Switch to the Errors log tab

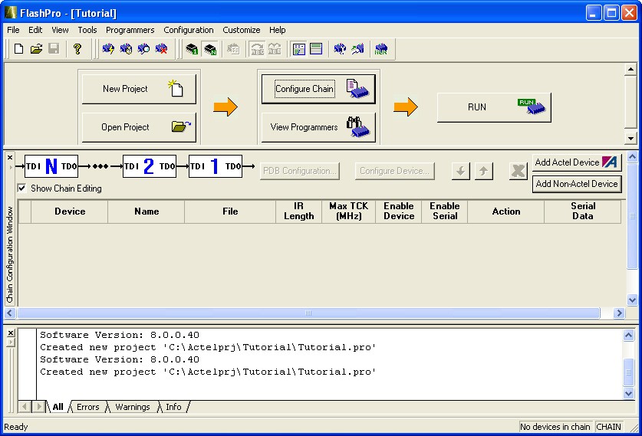pyautogui.click(x=88, y=407)
